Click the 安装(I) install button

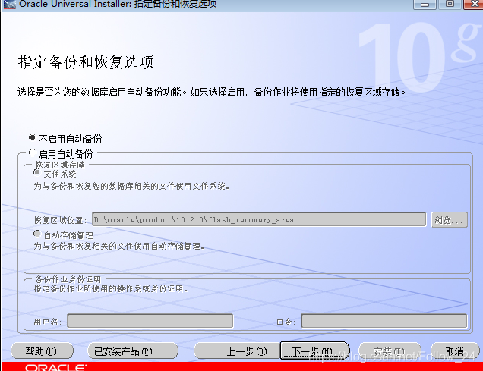tap(390, 351)
